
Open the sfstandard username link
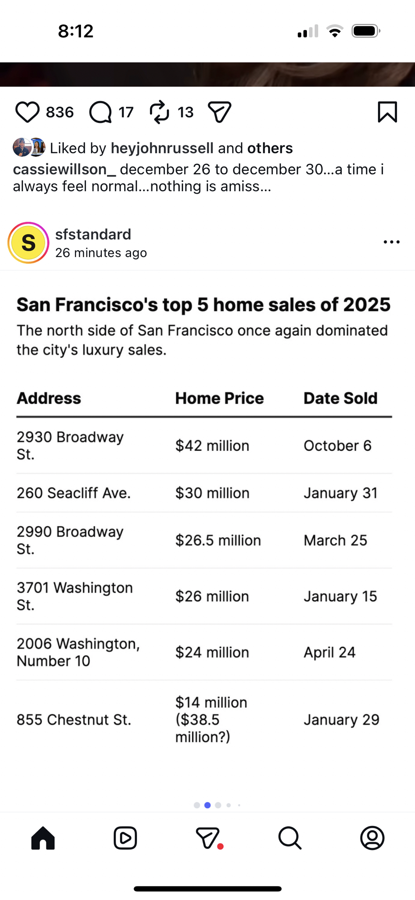[93, 234]
